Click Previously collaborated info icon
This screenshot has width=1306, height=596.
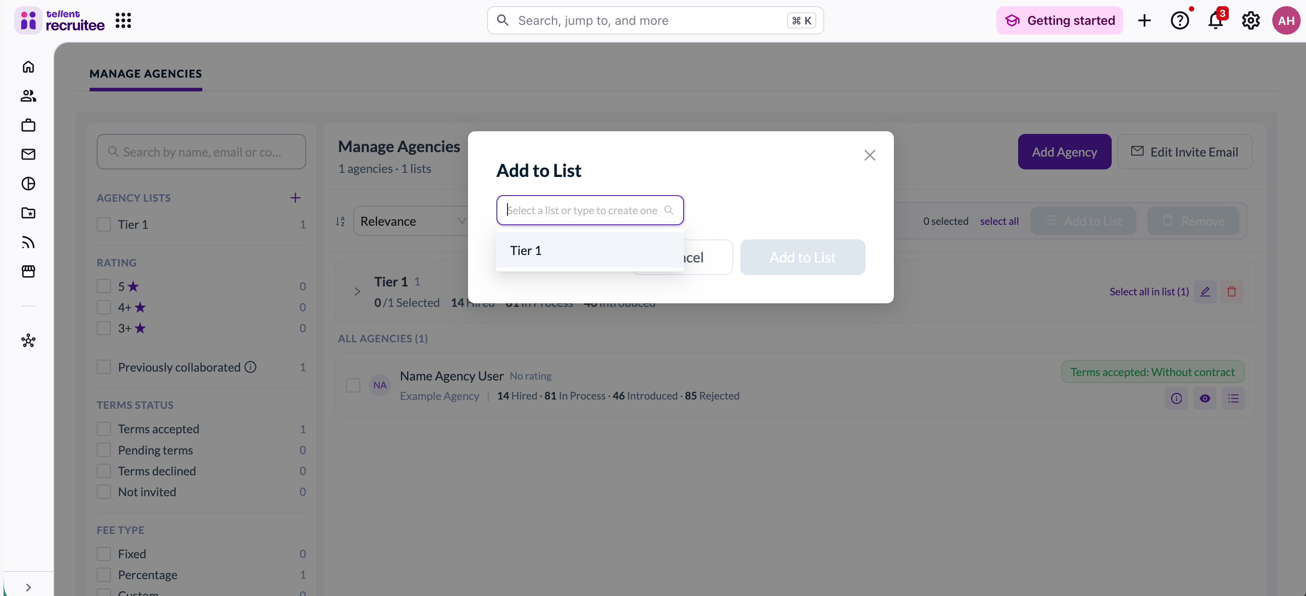tap(251, 366)
